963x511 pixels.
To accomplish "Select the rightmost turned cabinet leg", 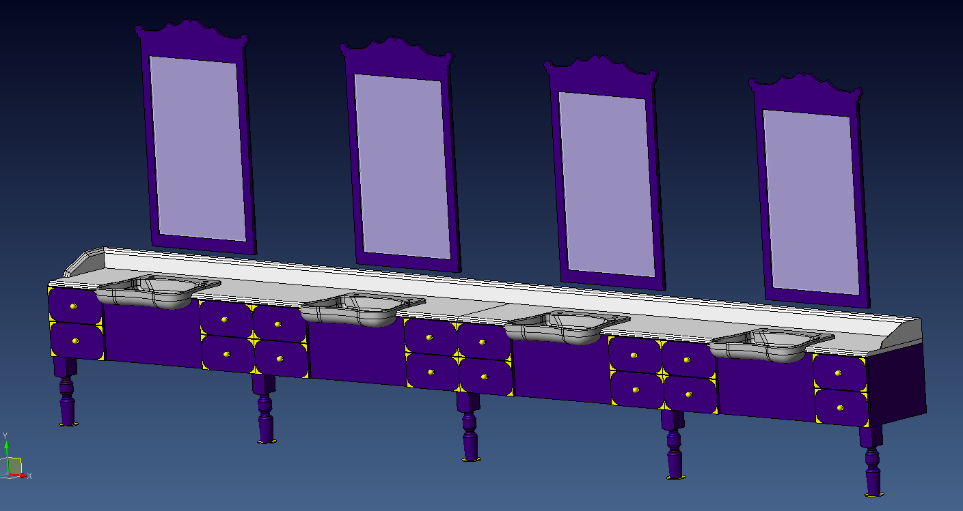I will pyautogui.click(x=871, y=460).
